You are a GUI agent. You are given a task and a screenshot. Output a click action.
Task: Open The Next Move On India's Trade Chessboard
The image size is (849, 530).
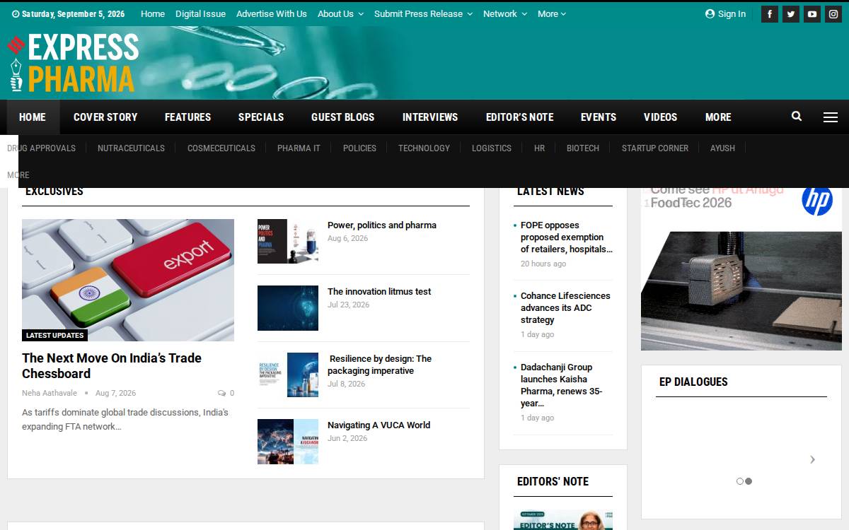(x=112, y=365)
